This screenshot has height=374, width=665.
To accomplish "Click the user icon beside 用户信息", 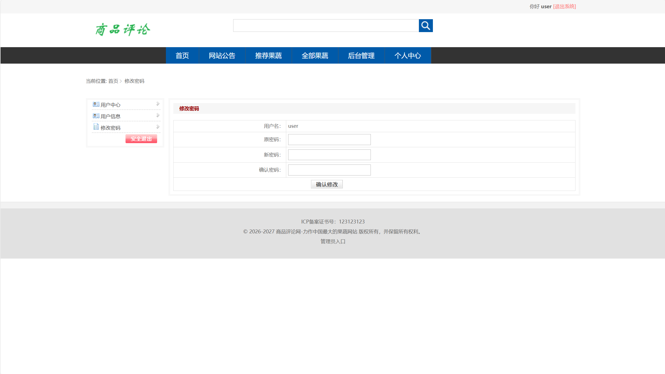I will 96,115.
